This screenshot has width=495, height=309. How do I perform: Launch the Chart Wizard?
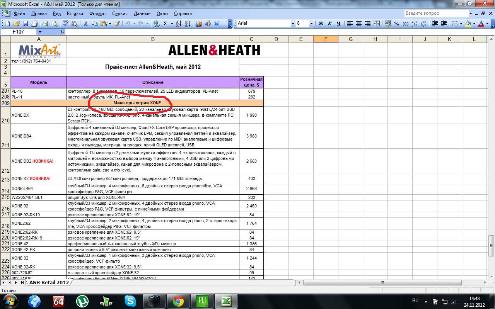(x=199, y=24)
